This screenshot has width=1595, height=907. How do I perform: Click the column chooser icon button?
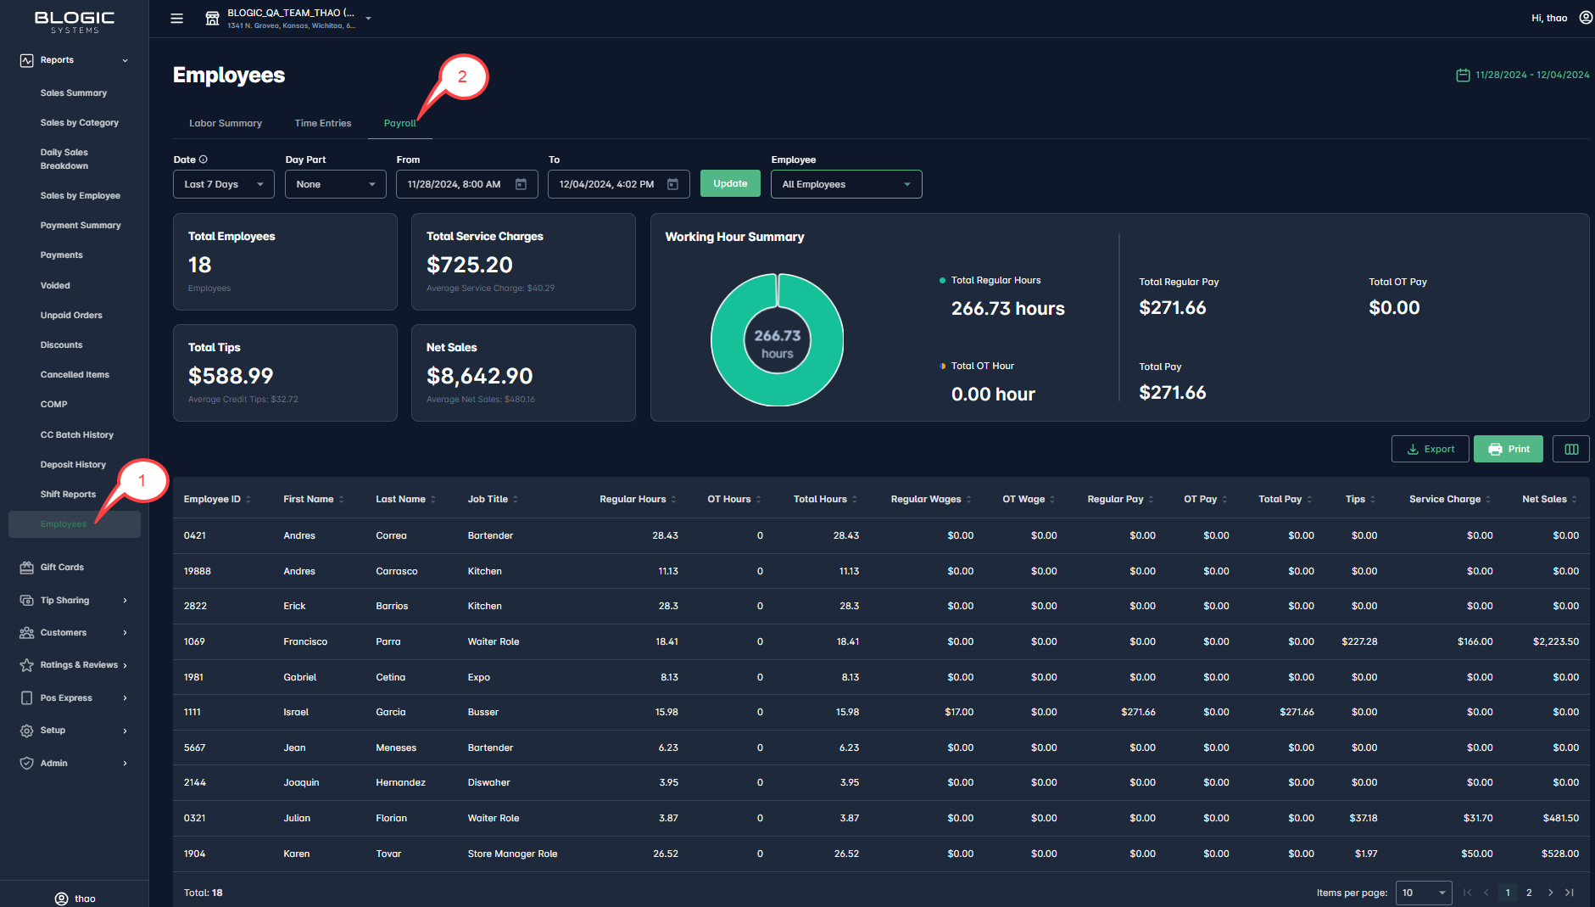click(x=1570, y=449)
